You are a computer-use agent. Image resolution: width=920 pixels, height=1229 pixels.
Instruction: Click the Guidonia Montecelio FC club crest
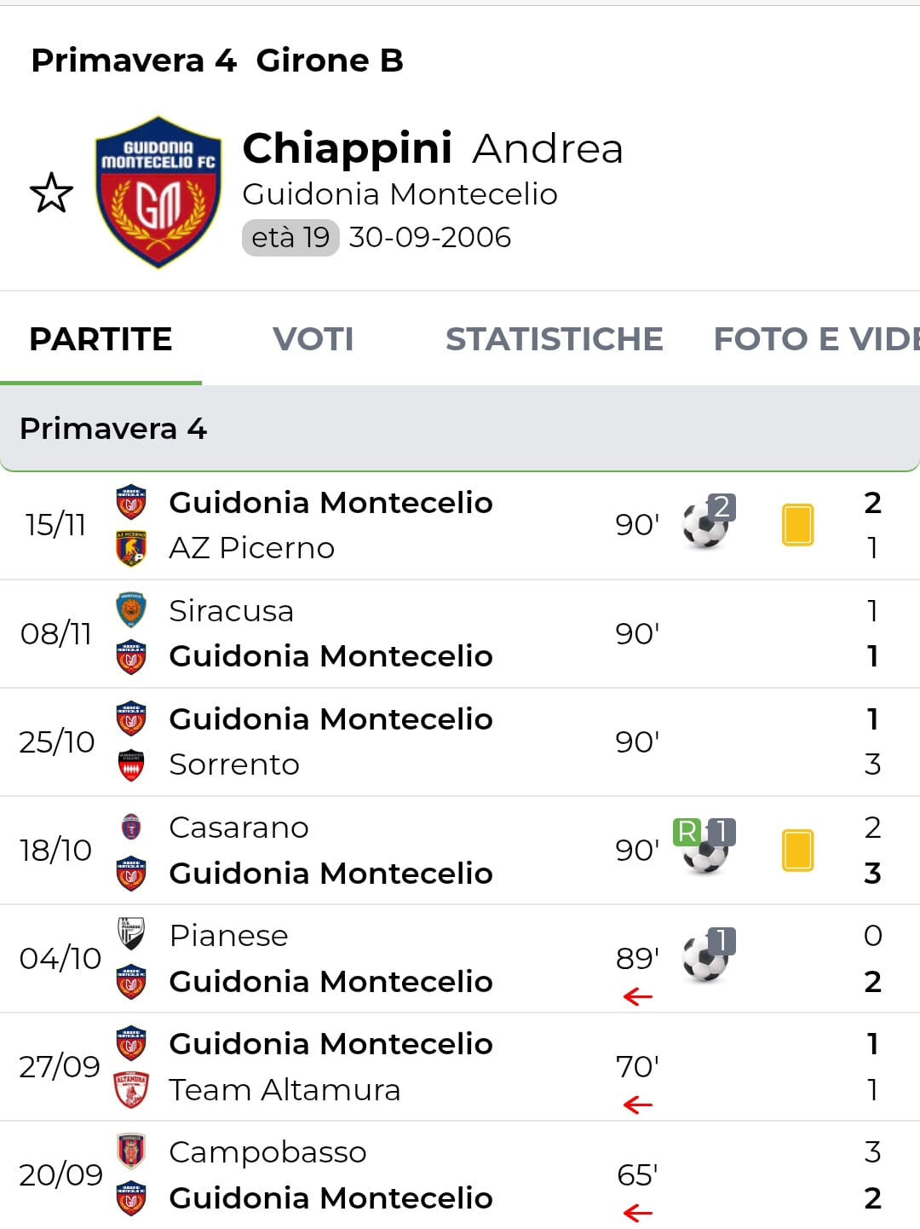(158, 193)
